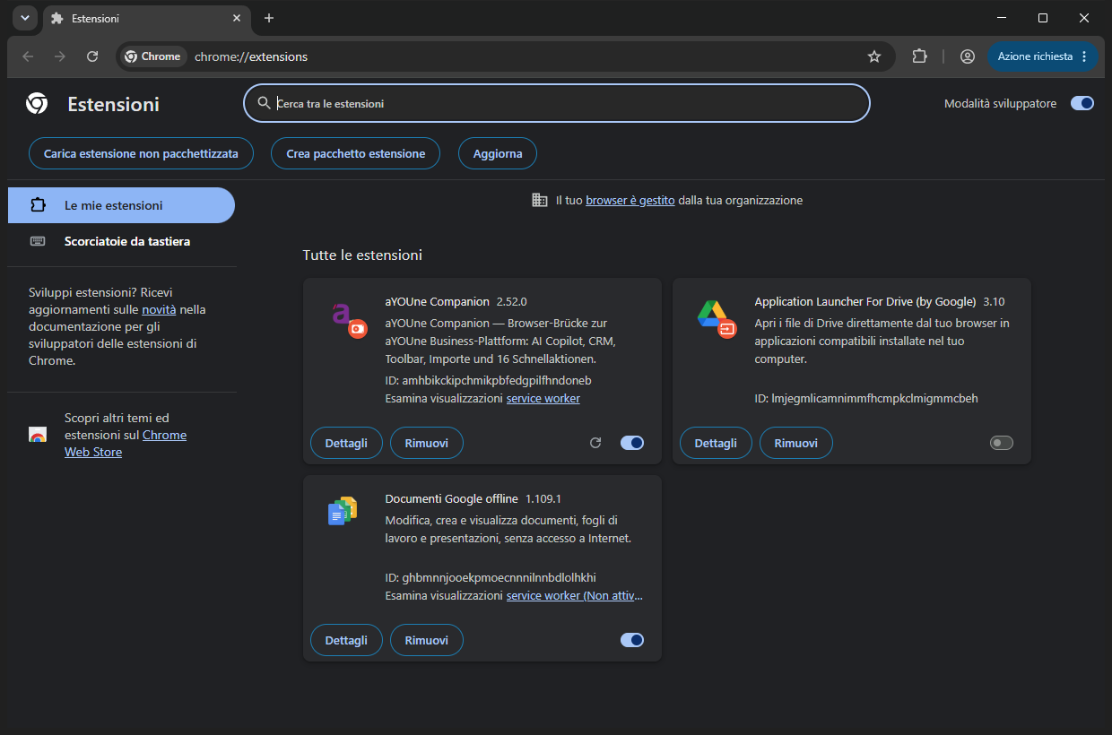
Task: Click the Chrome Web Store rainbow icon
Action: click(38, 435)
